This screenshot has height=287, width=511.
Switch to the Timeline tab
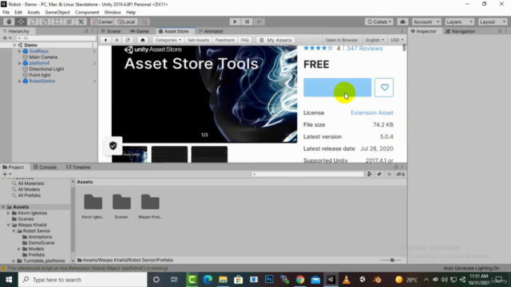(78, 167)
